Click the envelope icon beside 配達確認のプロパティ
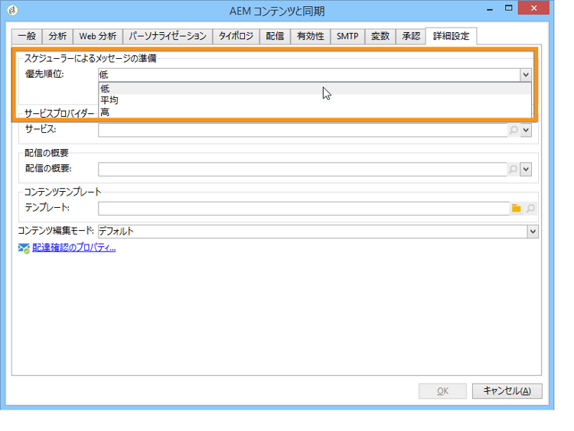This screenshot has width=574, height=431. (x=24, y=248)
